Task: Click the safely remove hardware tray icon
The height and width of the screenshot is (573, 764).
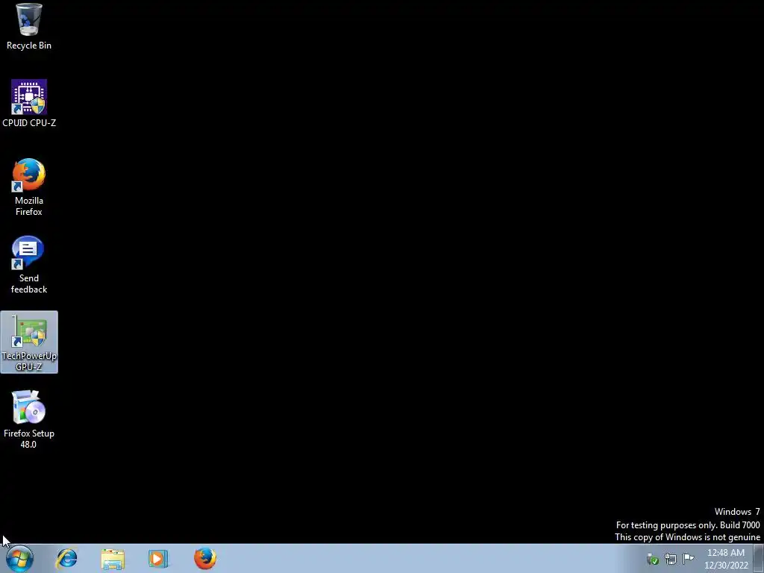Action: point(652,559)
